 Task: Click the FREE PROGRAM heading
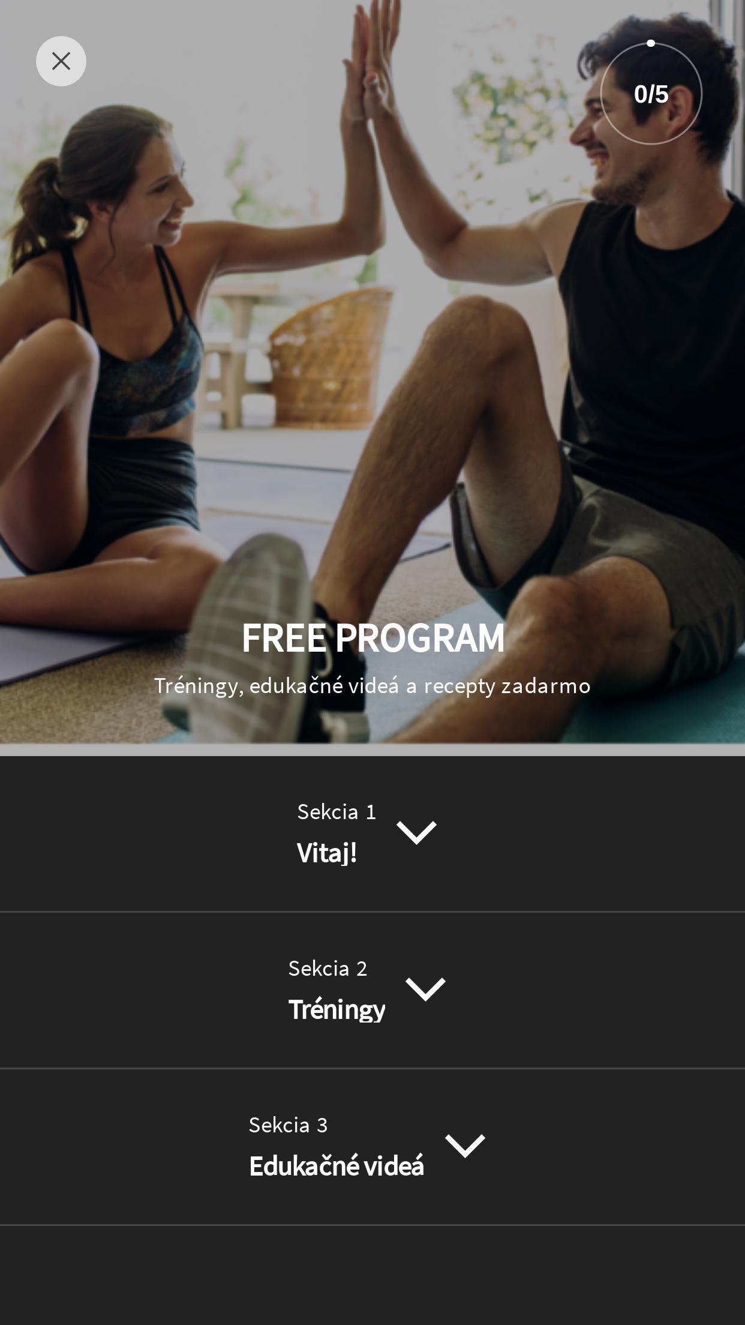(x=372, y=638)
